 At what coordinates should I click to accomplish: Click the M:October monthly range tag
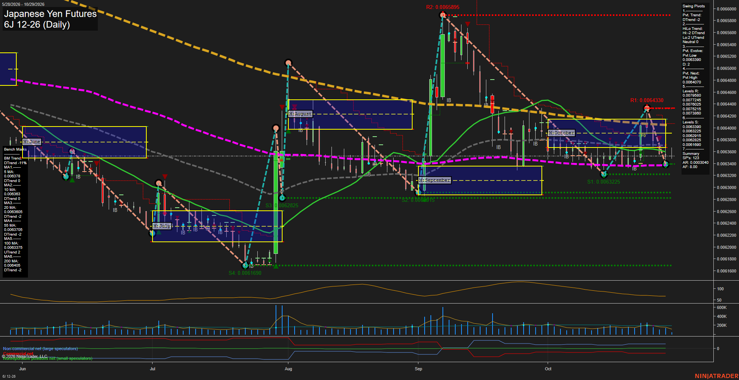click(561, 133)
